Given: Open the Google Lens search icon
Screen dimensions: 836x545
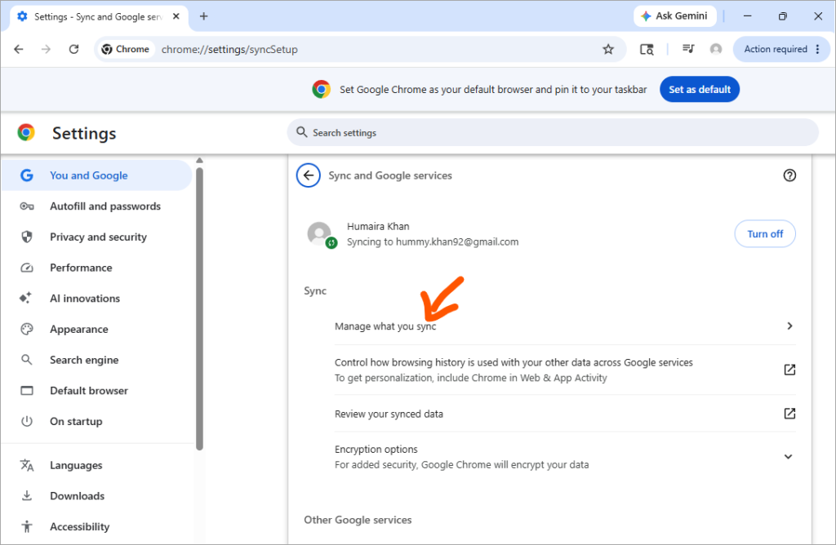Looking at the screenshot, I should [647, 49].
